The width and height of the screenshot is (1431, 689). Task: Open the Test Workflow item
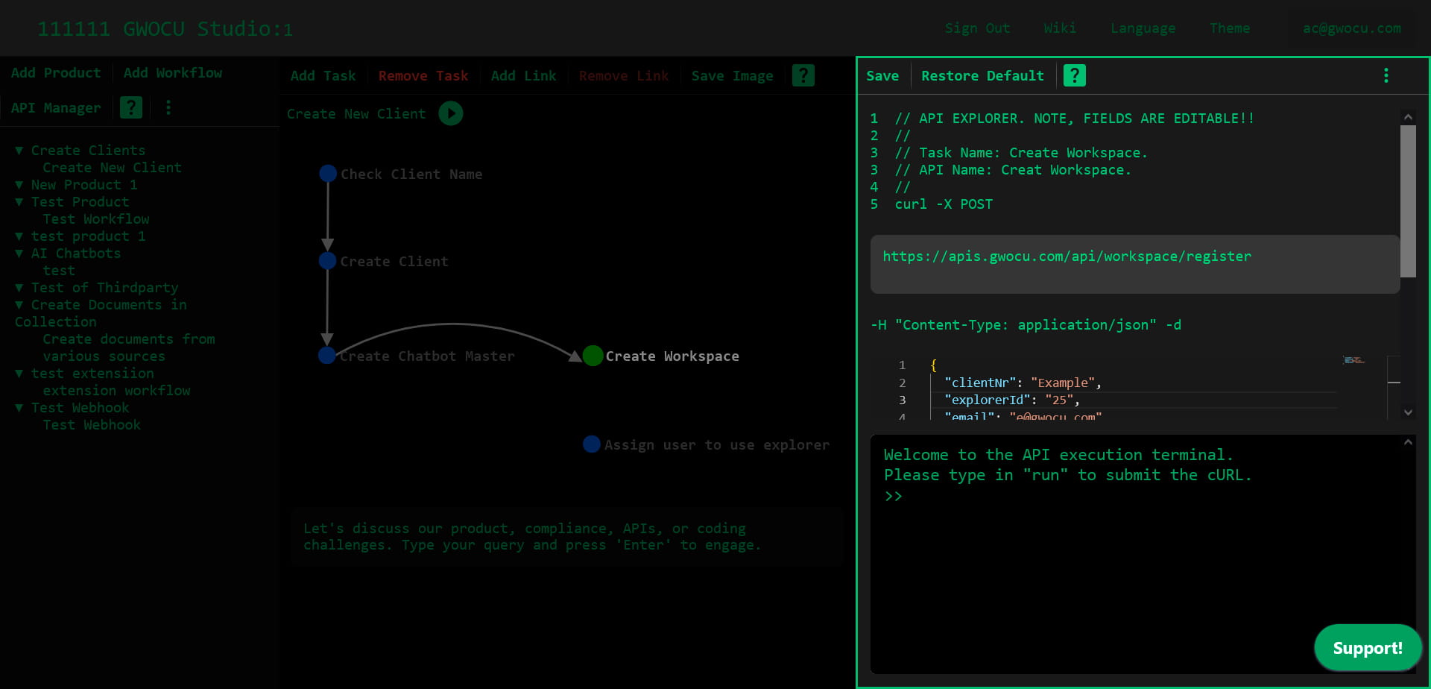click(x=96, y=219)
